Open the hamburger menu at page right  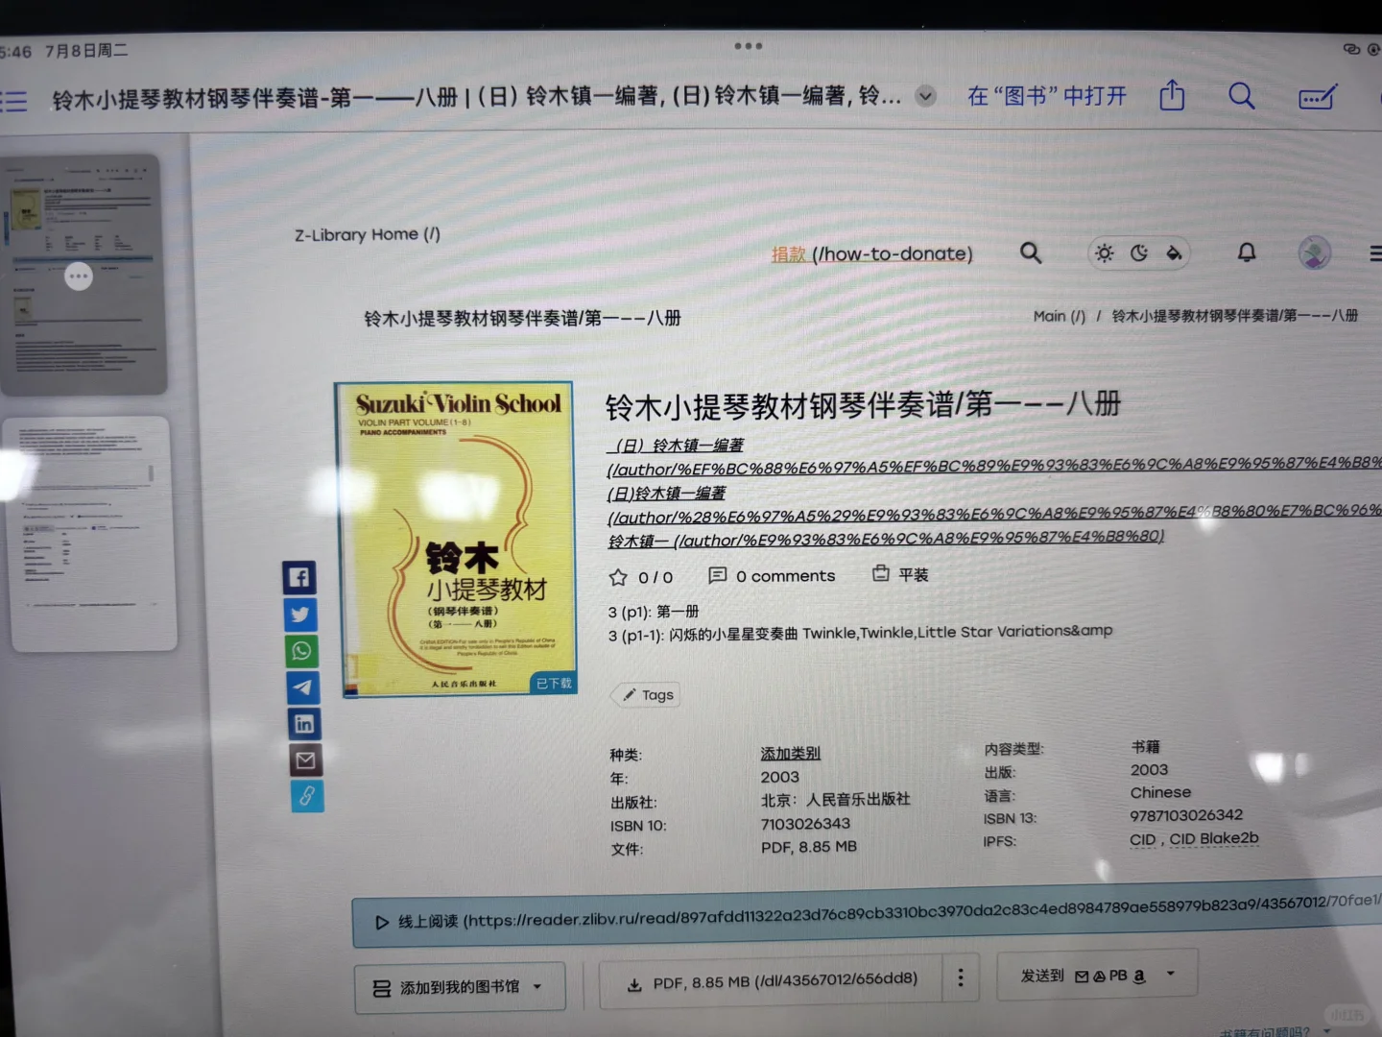[x=1374, y=253]
